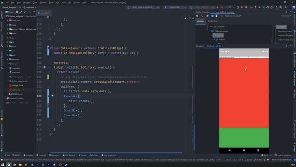
Task: Click Refresh Tree icon in inspector
Action: [202, 16]
